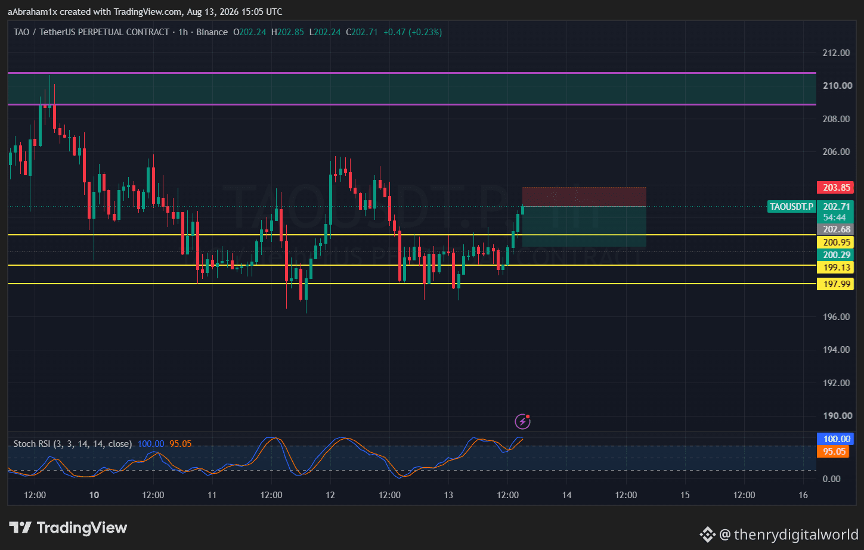Click date 15 on the time axis

point(685,495)
